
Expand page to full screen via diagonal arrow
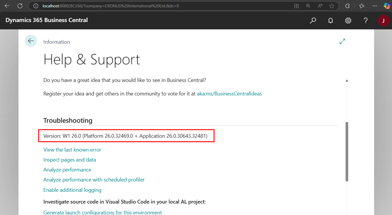tap(342, 41)
